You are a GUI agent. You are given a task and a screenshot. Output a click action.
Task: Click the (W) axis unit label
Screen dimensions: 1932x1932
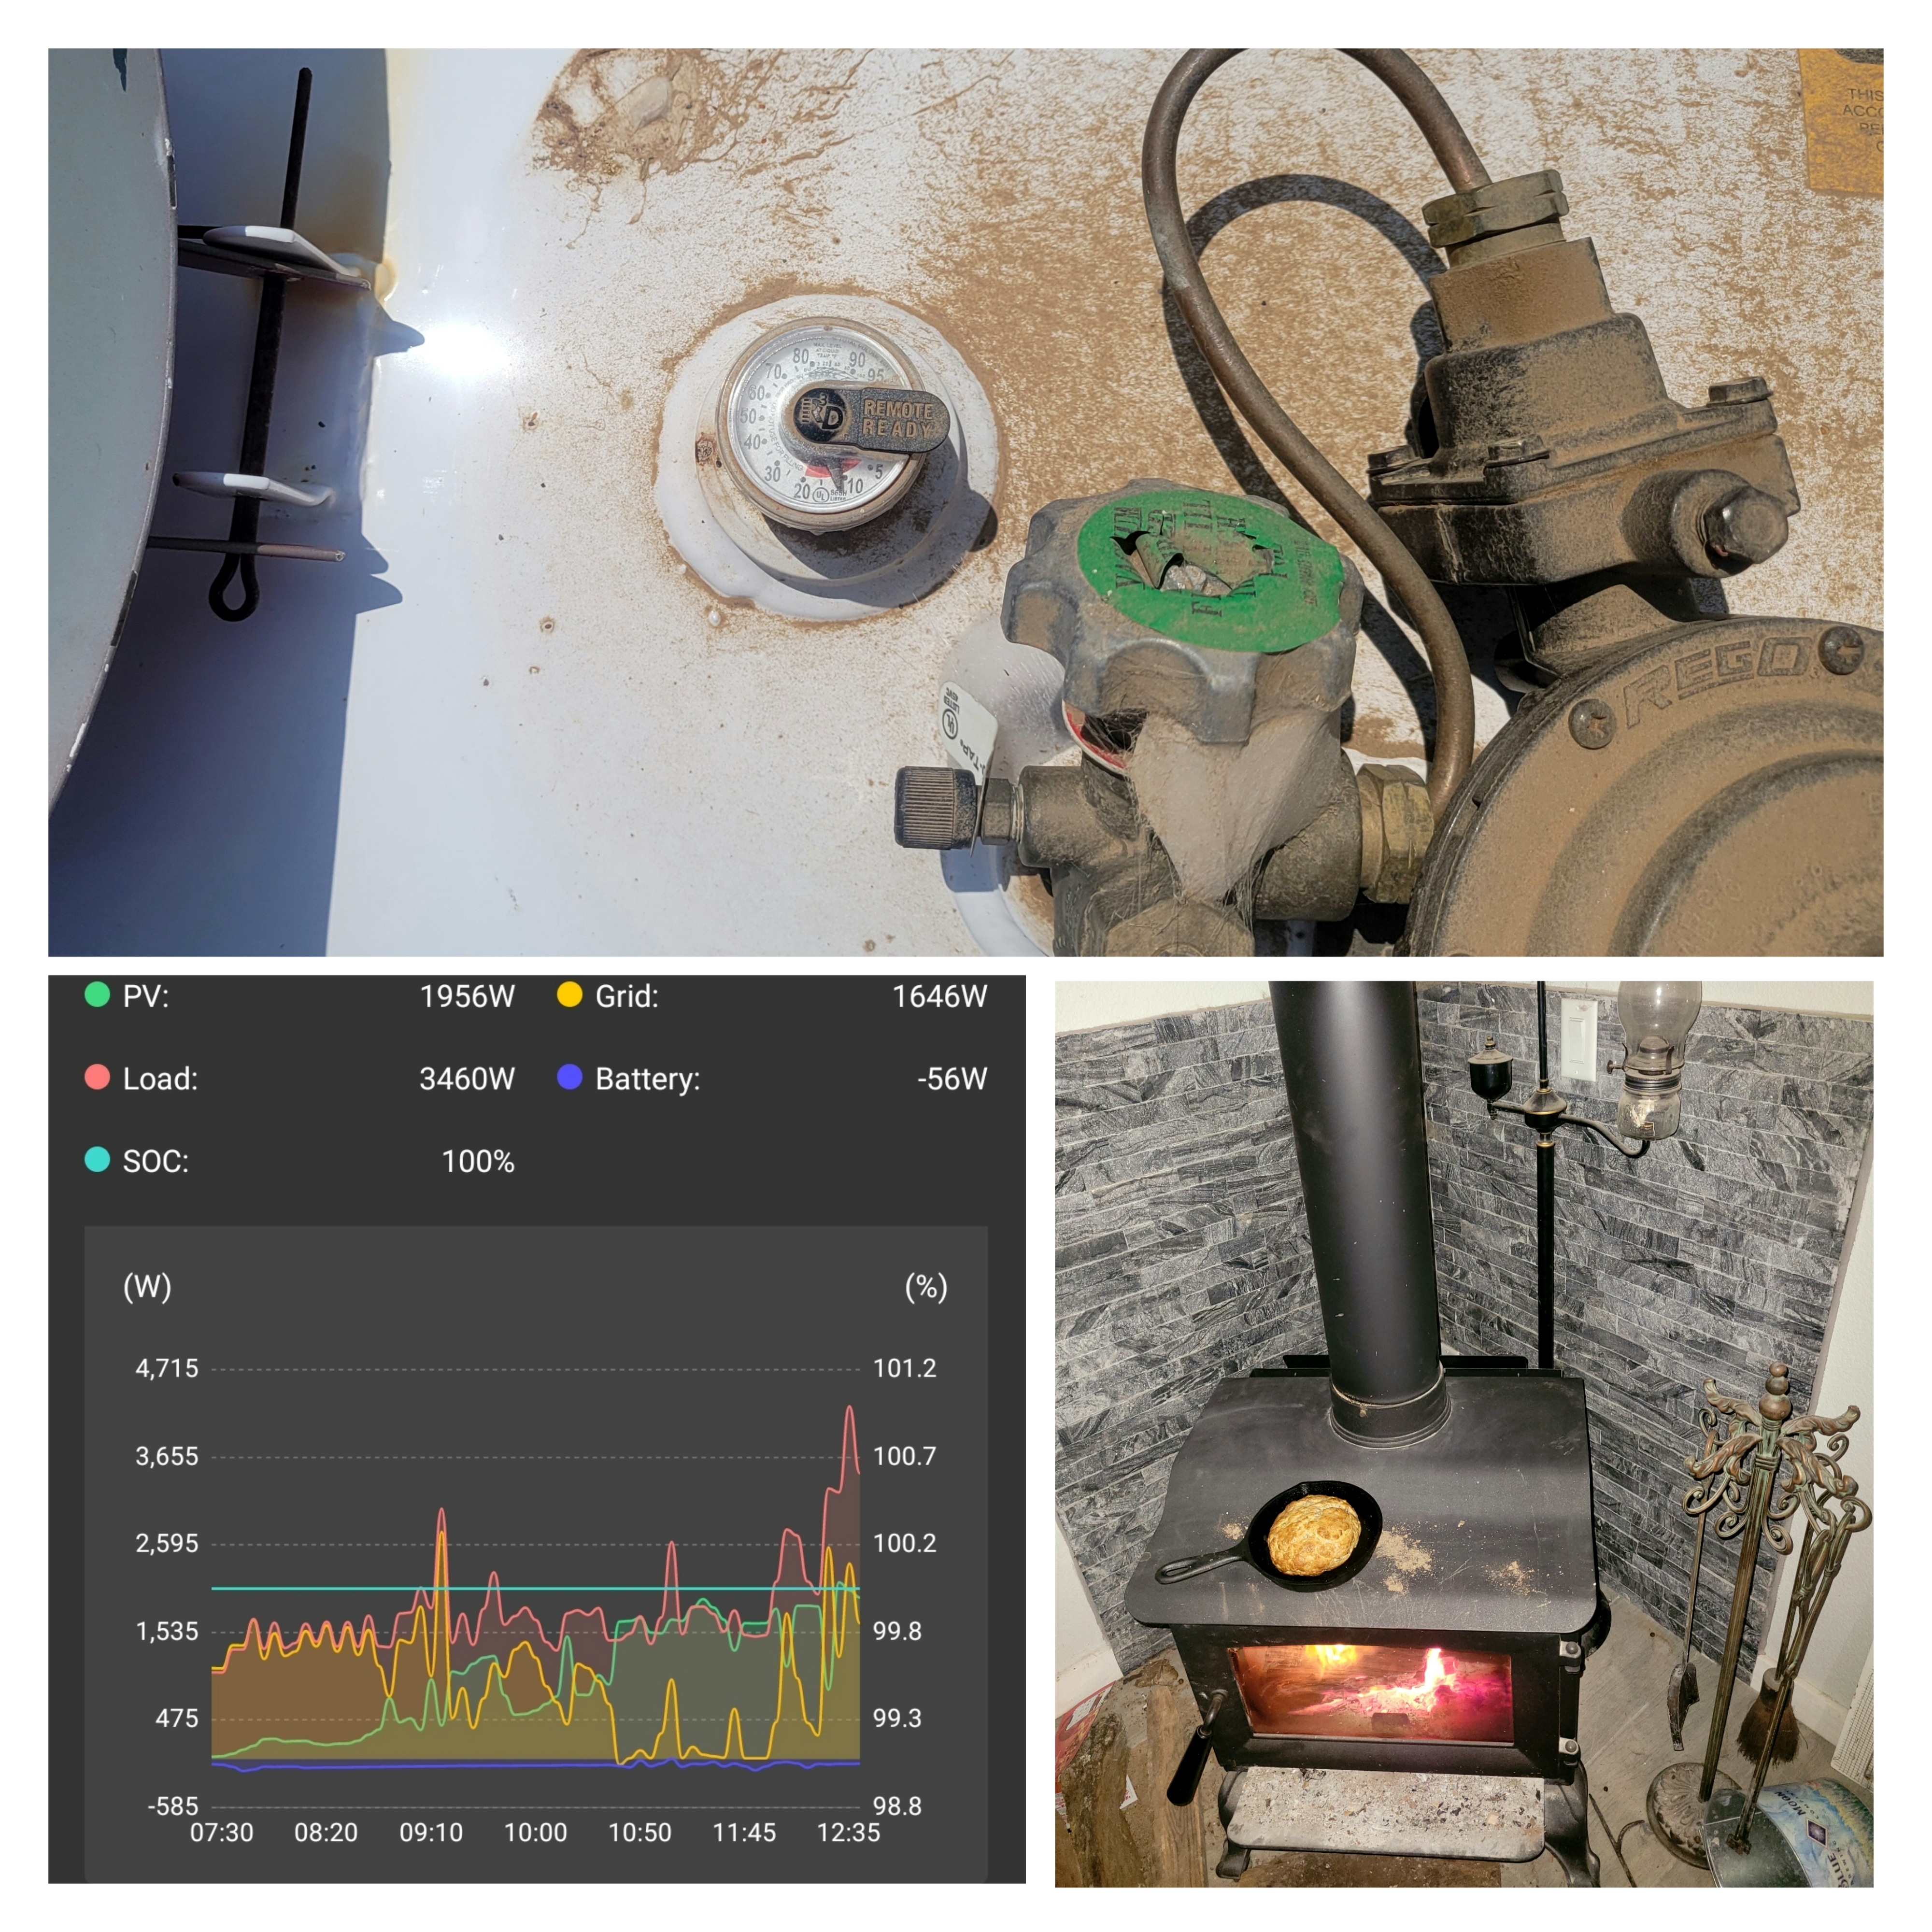[147, 1286]
